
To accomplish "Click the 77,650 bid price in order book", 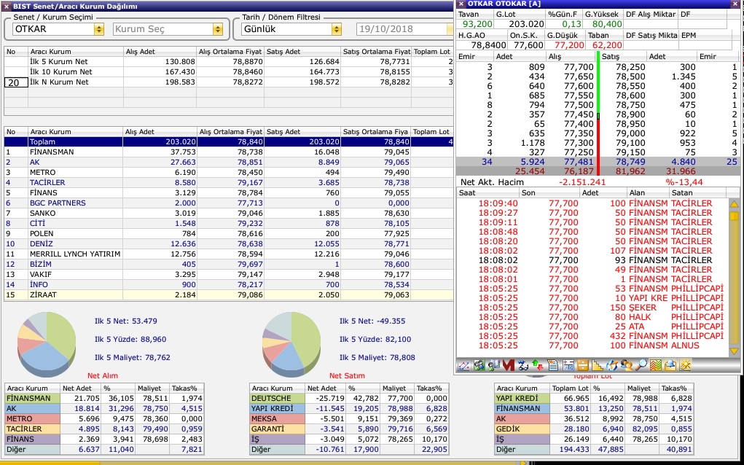I will coord(579,77).
